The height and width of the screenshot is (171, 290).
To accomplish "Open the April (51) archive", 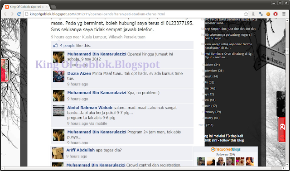I will 208,100.
